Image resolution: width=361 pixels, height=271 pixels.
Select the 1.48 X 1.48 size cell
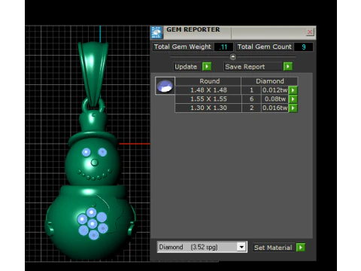[208, 90]
